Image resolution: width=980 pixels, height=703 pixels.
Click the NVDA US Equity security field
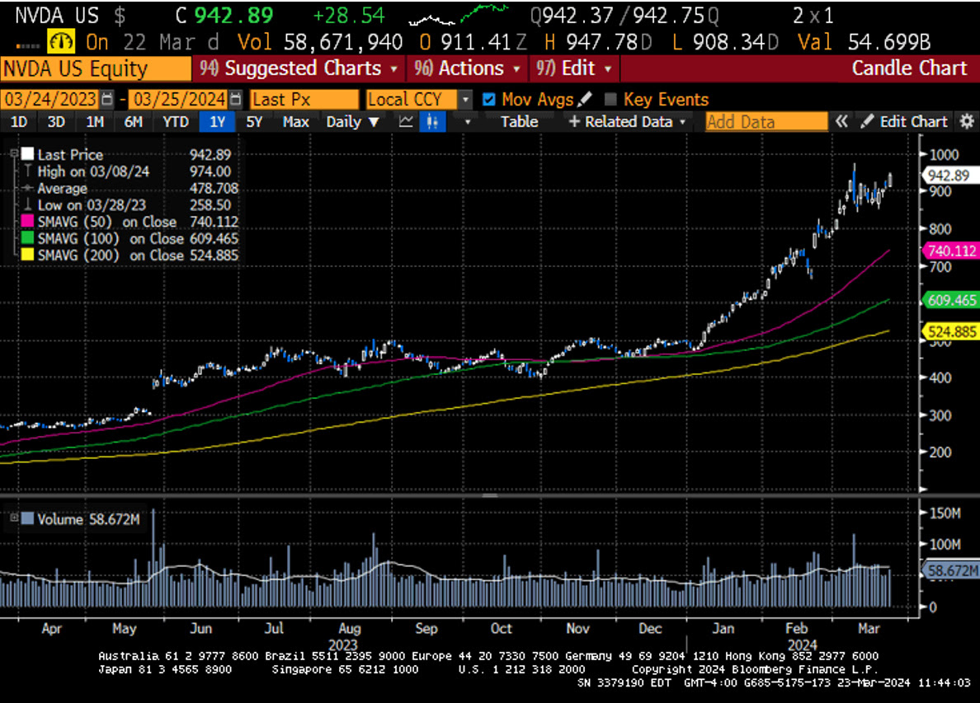tap(96, 68)
